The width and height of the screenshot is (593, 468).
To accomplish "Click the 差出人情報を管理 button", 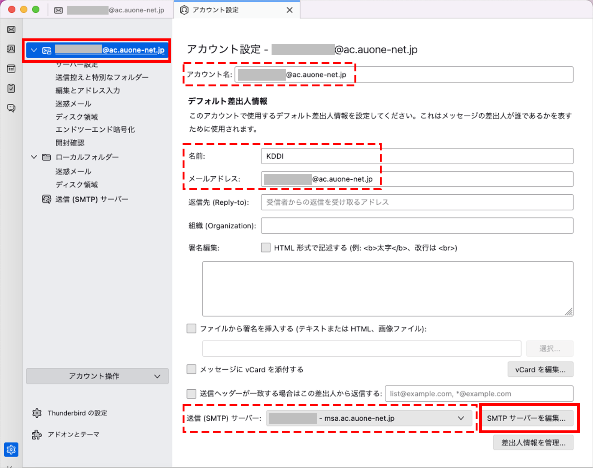I will click(x=533, y=442).
